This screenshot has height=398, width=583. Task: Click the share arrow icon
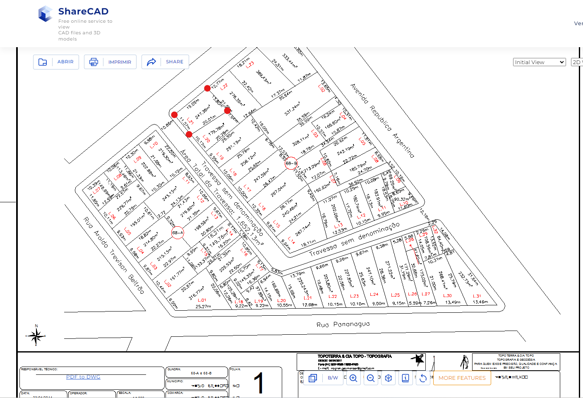click(151, 62)
